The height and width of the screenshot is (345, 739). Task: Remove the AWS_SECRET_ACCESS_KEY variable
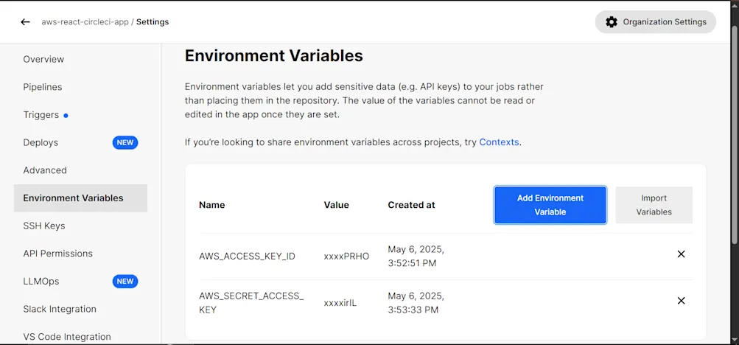(681, 301)
